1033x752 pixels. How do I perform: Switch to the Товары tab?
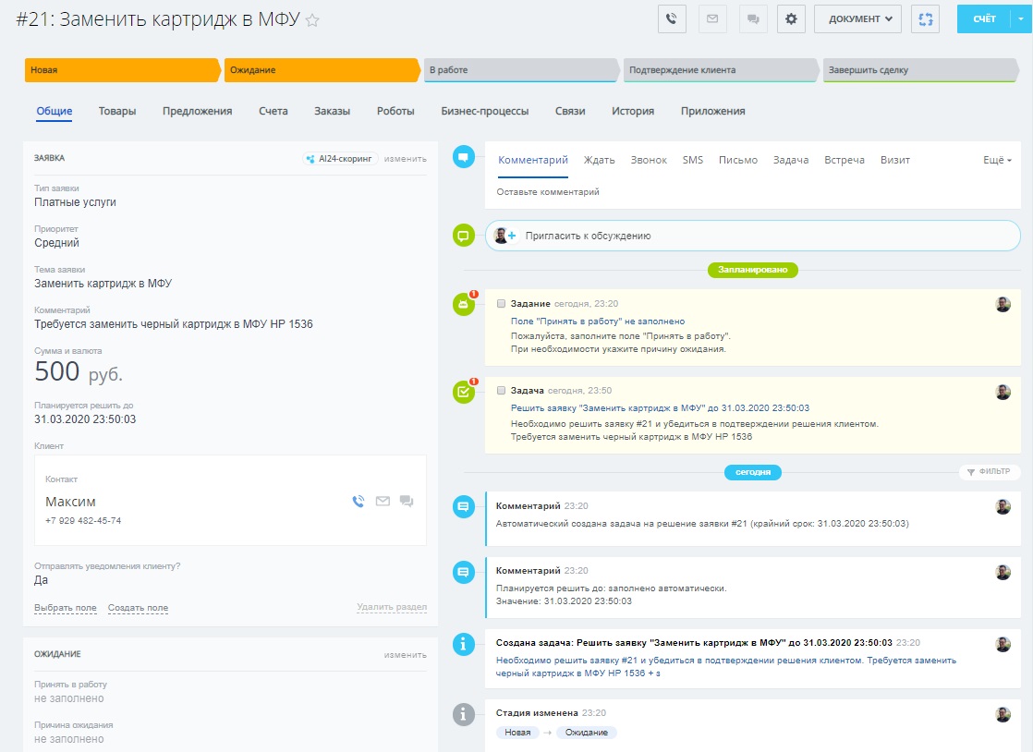click(x=117, y=111)
